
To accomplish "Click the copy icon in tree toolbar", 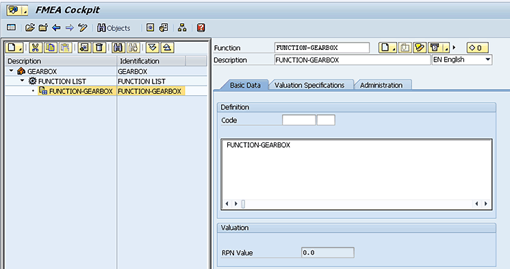I will tap(51, 48).
